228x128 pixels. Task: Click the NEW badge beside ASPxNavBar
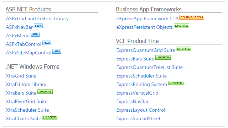click(38, 26)
